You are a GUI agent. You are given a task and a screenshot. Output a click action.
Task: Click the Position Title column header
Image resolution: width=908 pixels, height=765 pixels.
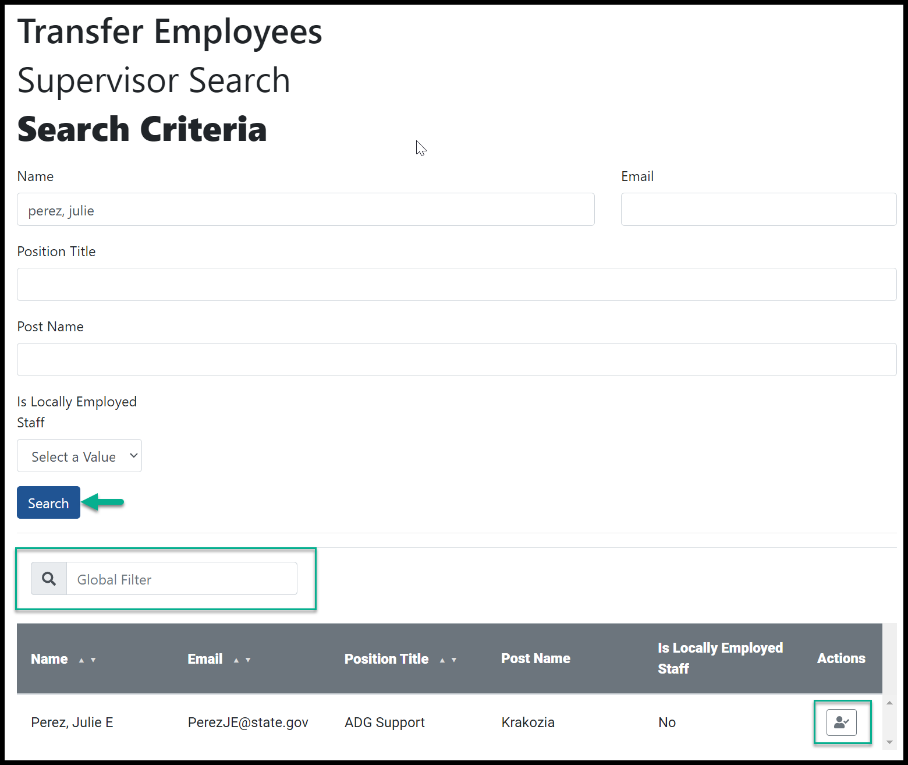(386, 659)
